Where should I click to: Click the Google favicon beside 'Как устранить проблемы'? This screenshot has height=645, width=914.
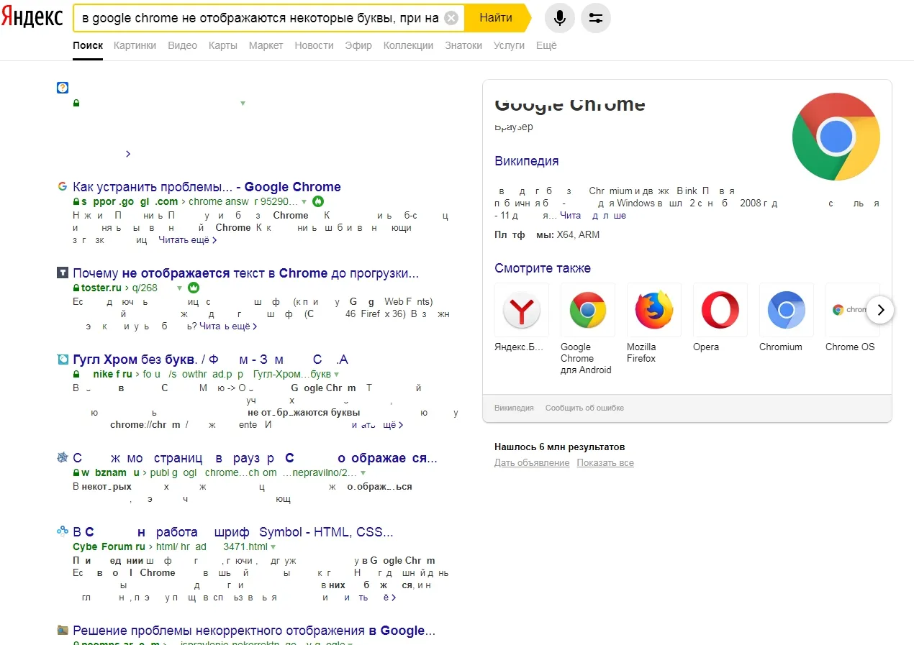pyautogui.click(x=63, y=187)
